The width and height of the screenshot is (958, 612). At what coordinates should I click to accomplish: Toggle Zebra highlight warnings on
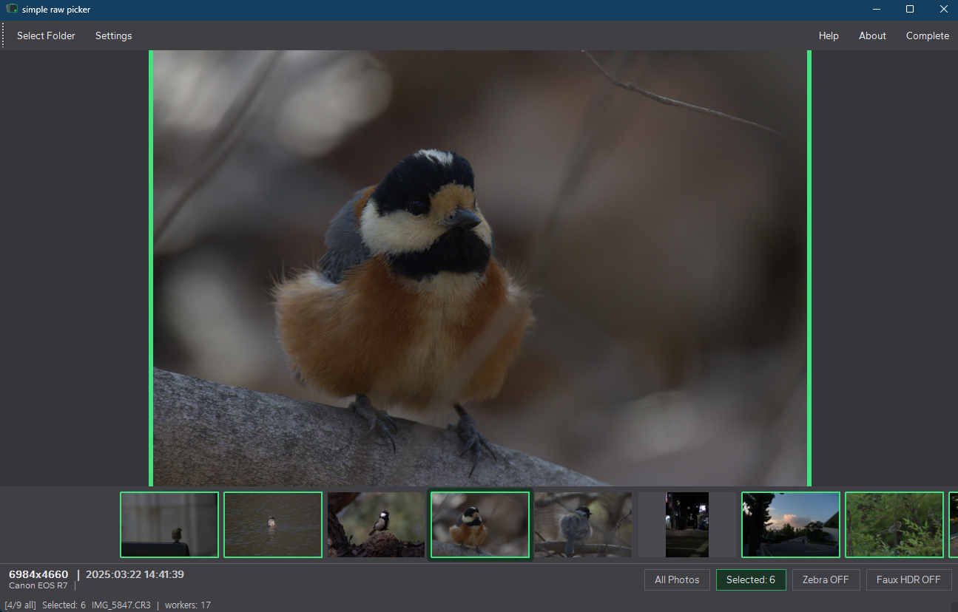[826, 579]
